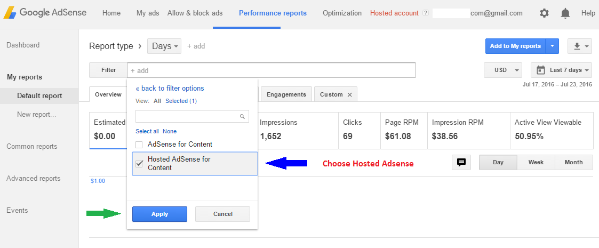The image size is (599, 248).
Task: Open Events in the sidebar
Action: pyautogui.click(x=17, y=211)
